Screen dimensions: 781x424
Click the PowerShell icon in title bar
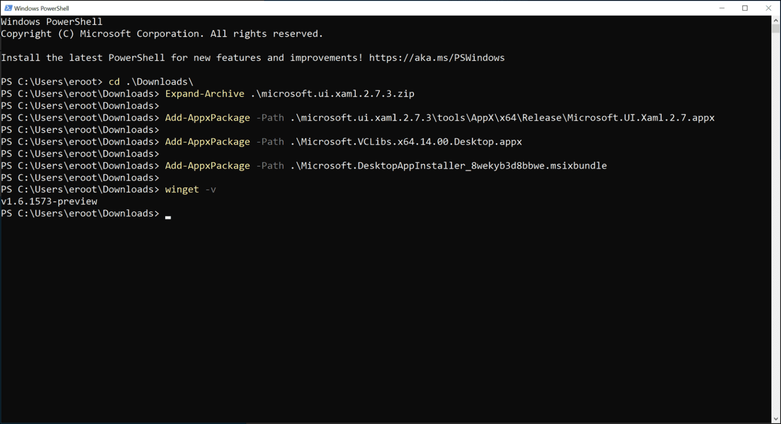[8, 8]
